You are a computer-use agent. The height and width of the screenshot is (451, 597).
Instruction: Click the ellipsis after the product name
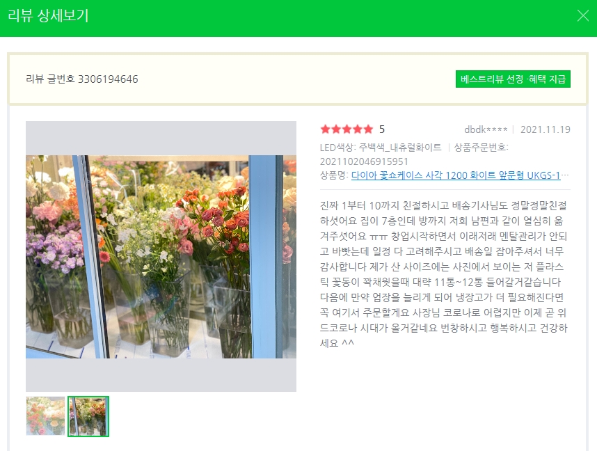(565, 175)
